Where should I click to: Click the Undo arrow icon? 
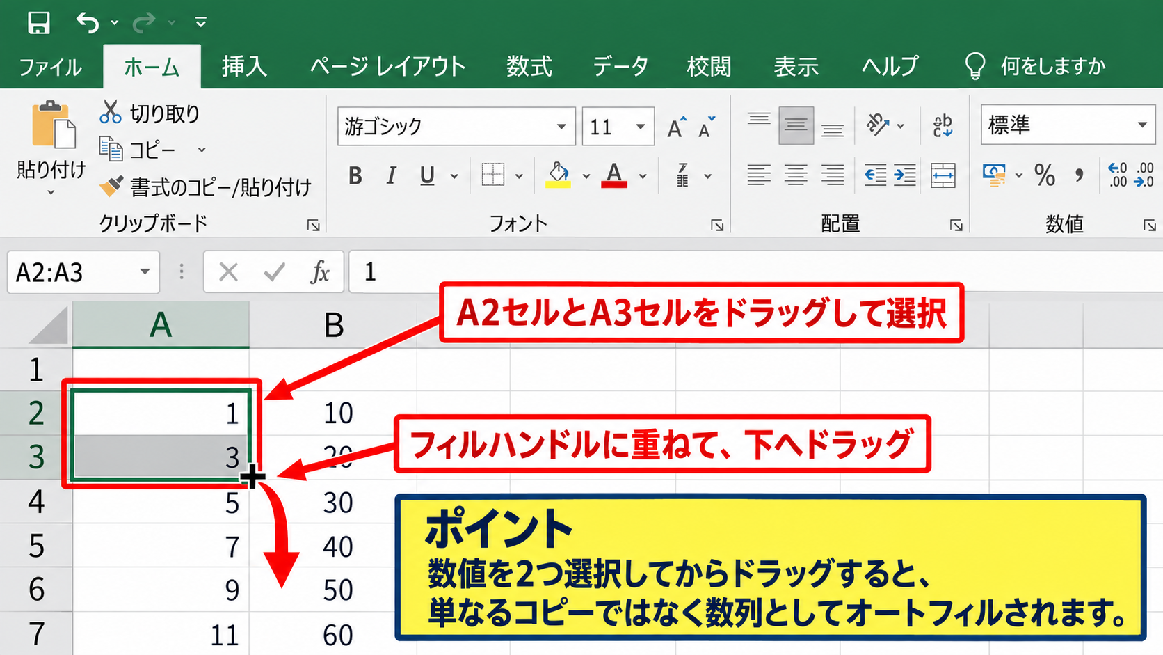tap(88, 22)
